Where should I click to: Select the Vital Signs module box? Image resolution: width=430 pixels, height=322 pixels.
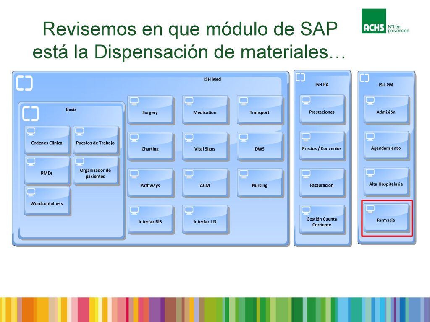[205, 146]
